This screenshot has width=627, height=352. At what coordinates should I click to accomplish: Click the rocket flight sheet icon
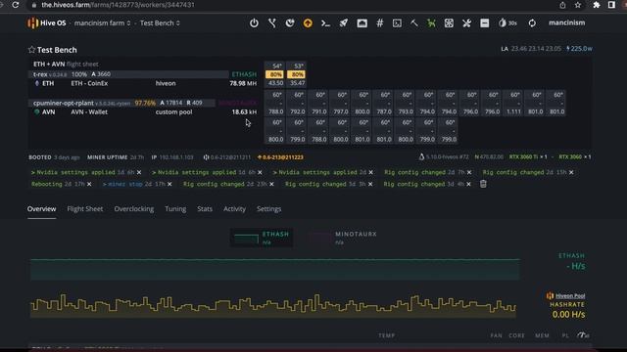click(x=344, y=23)
